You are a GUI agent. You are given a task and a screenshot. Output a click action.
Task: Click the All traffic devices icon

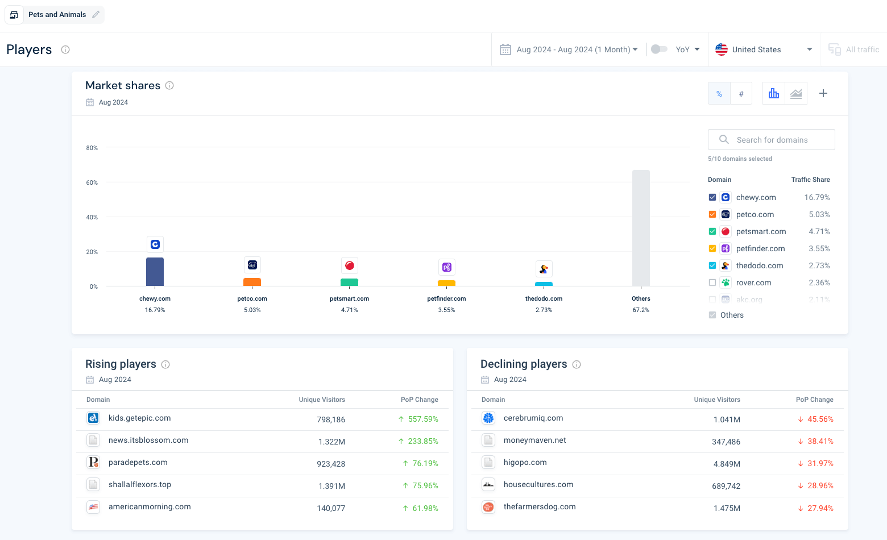click(834, 49)
